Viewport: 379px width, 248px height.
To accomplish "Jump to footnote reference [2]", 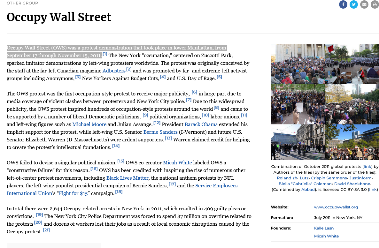I will tap(129, 69).
